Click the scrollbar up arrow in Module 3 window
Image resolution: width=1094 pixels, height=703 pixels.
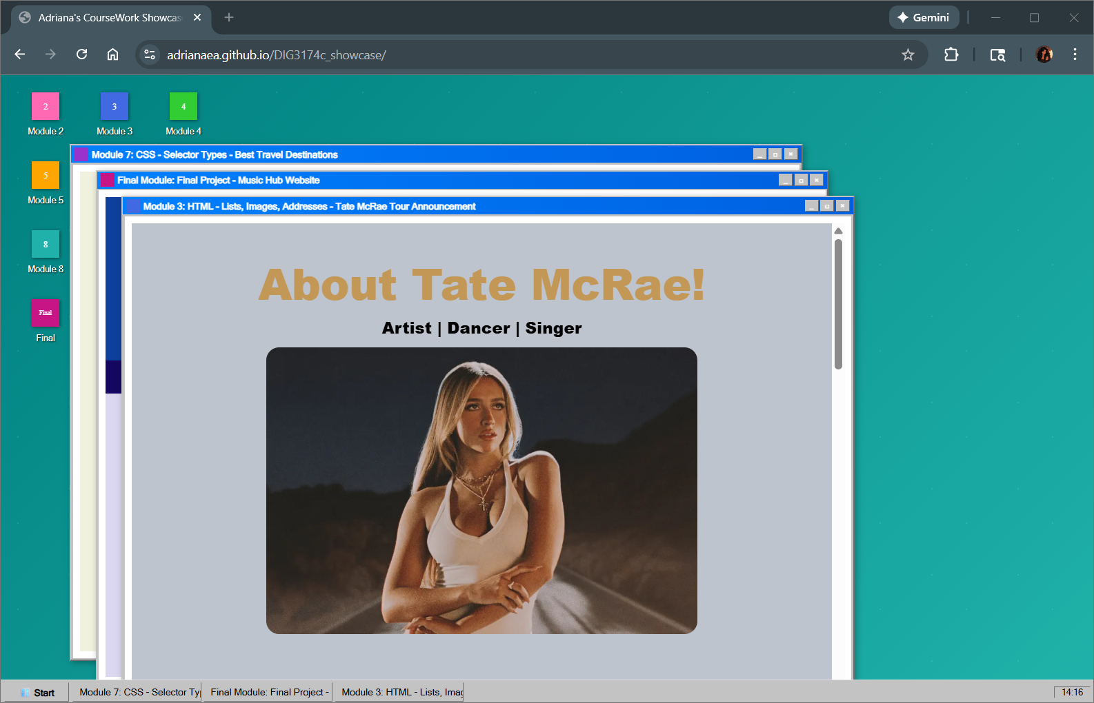pos(838,231)
